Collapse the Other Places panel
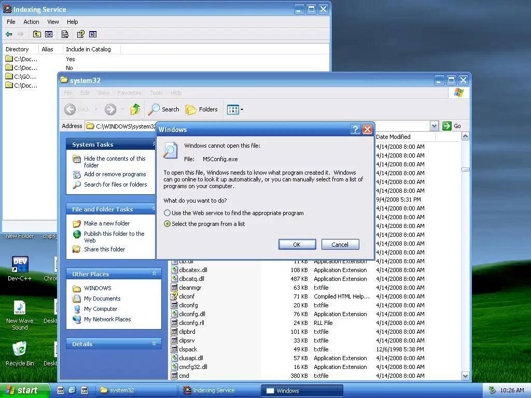Viewport: 531px width, 398px height. [x=154, y=274]
